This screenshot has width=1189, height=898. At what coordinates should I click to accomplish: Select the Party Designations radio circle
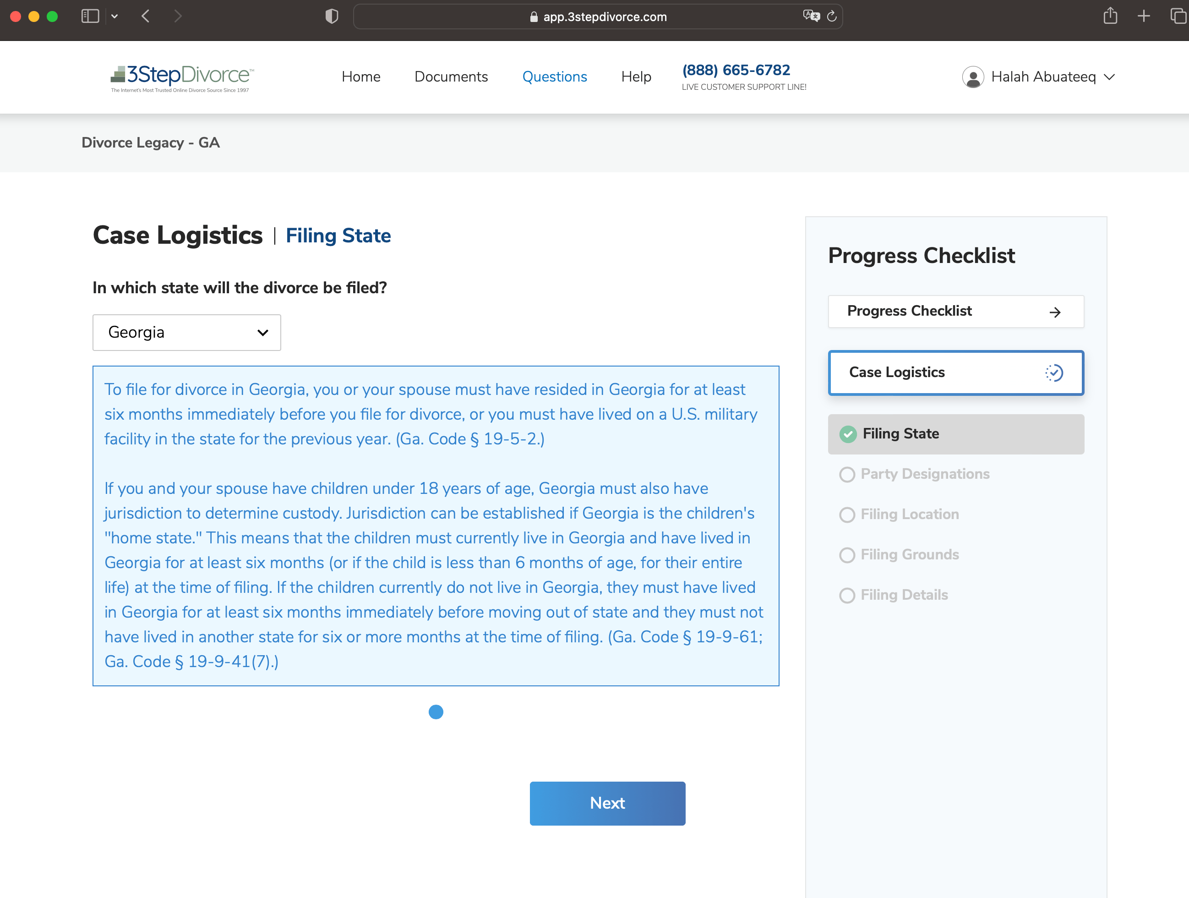(x=847, y=474)
